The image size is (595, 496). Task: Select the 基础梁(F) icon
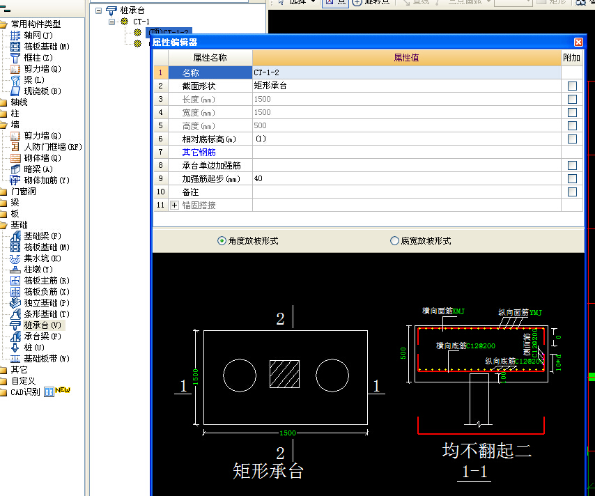click(x=15, y=236)
